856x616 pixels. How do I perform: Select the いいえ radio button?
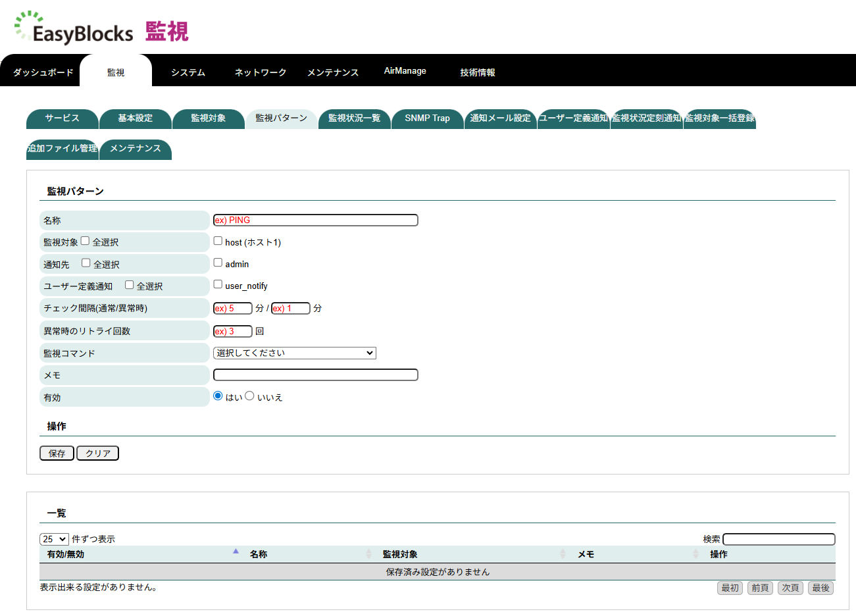[x=249, y=396]
